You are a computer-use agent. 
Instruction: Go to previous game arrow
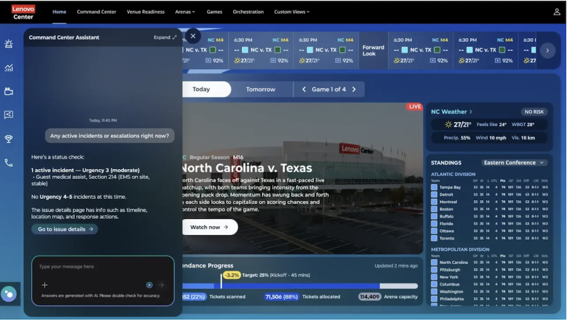pyautogui.click(x=304, y=90)
